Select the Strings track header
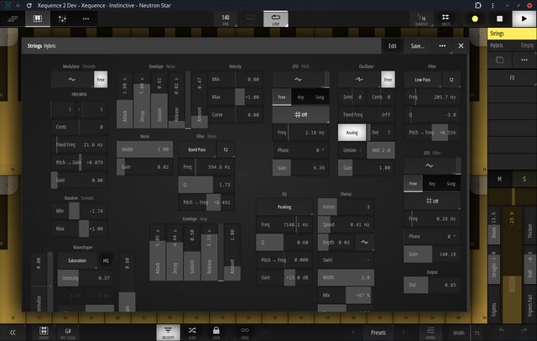 coord(512,34)
